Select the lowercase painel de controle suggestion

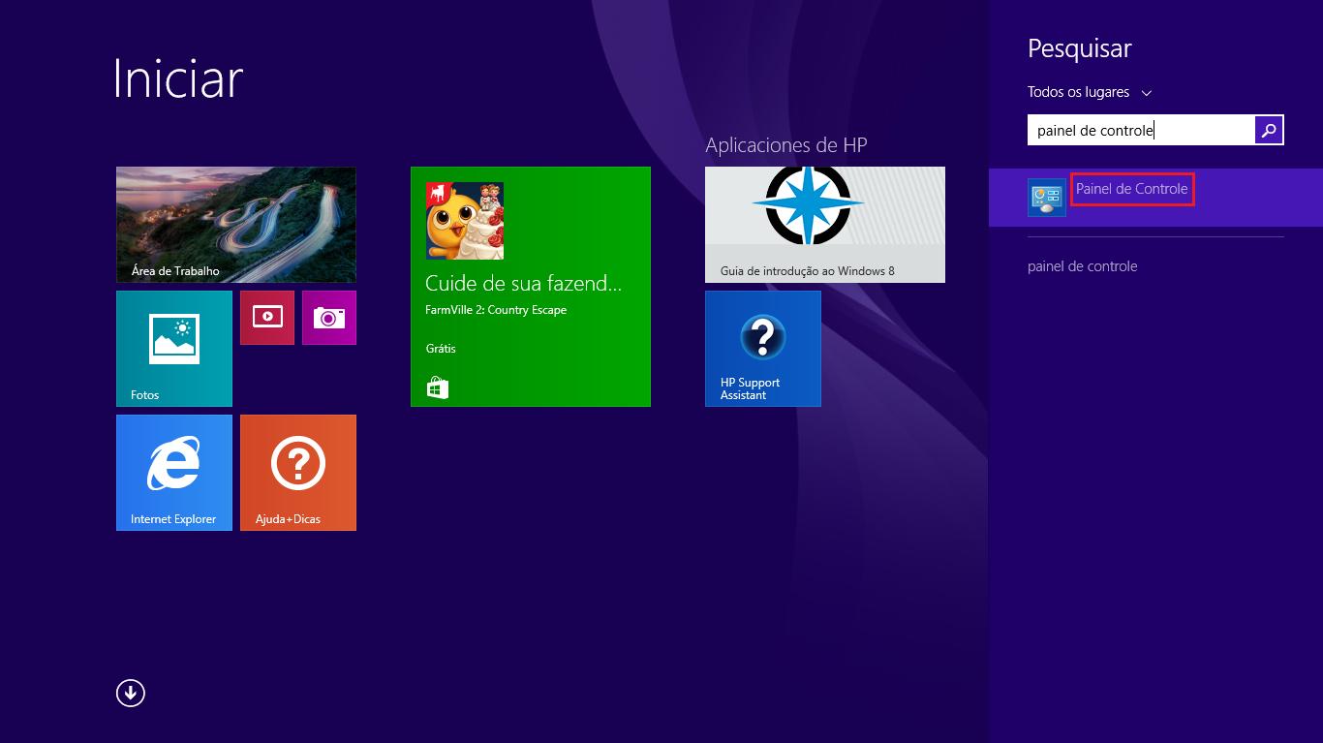pos(1082,266)
